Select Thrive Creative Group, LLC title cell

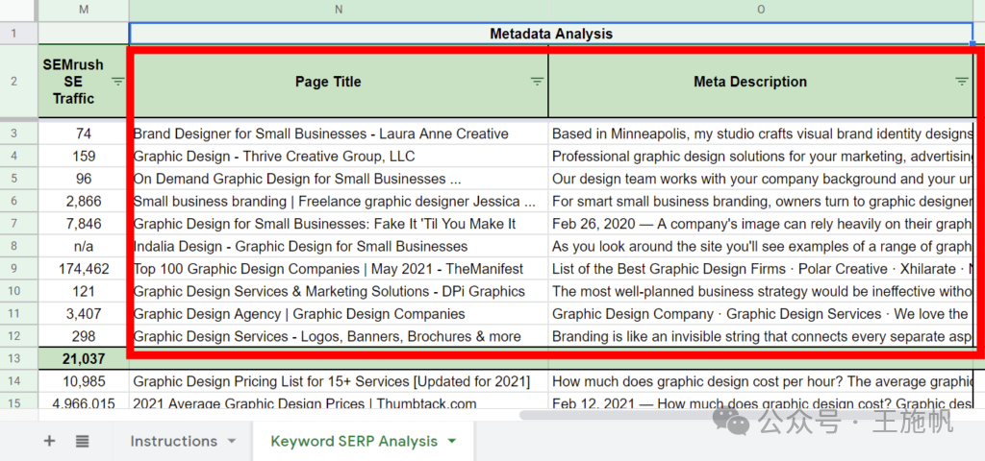339,157
